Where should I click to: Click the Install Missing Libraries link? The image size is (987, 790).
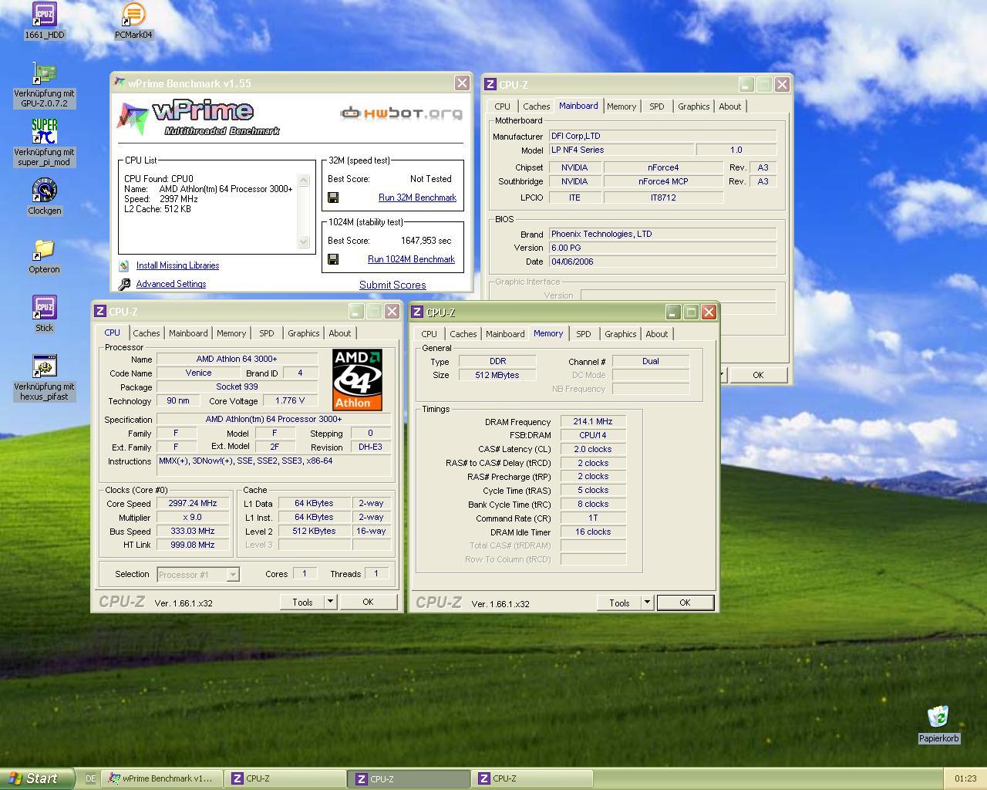[x=177, y=265]
